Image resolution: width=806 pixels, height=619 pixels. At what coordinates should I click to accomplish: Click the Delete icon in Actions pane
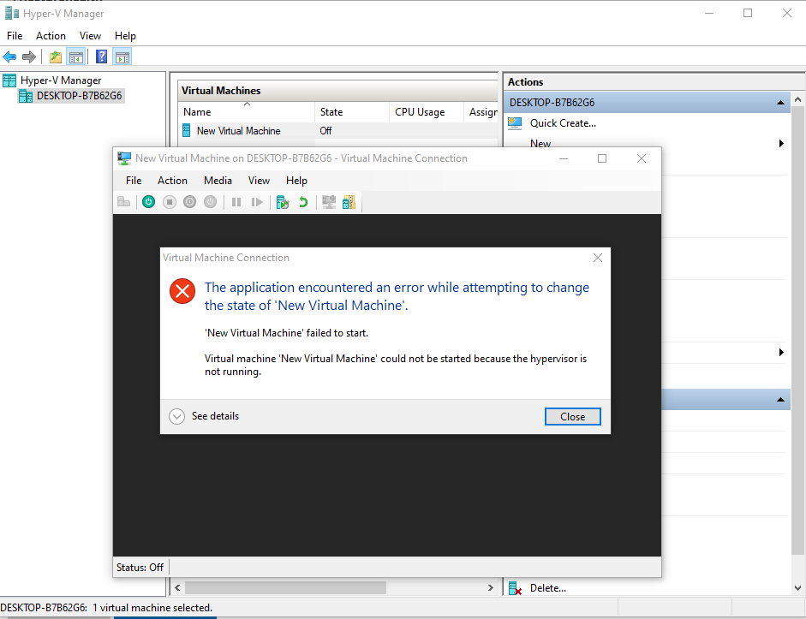(515, 588)
